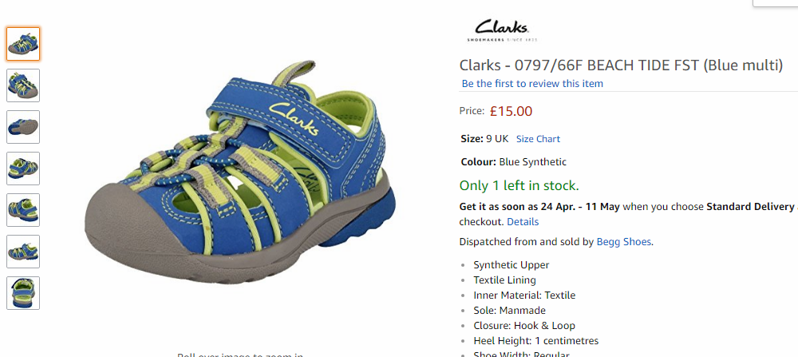Open the sole view thumbnail
This screenshot has width=798, height=357.
pos(23,127)
